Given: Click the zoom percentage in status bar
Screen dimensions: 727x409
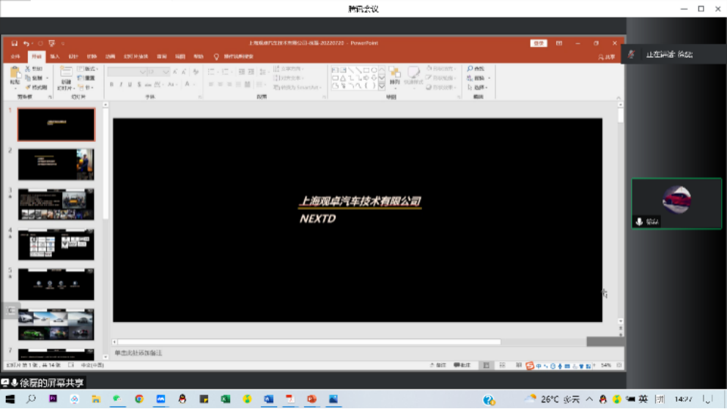Looking at the screenshot, I should [605, 366].
